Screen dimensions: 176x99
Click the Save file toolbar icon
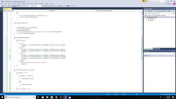point(14,6)
